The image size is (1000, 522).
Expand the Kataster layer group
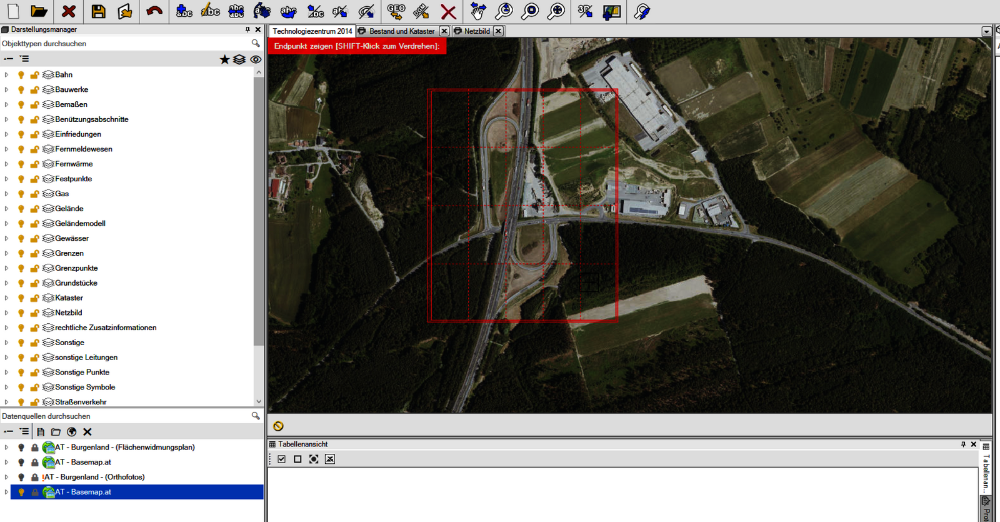click(x=6, y=298)
